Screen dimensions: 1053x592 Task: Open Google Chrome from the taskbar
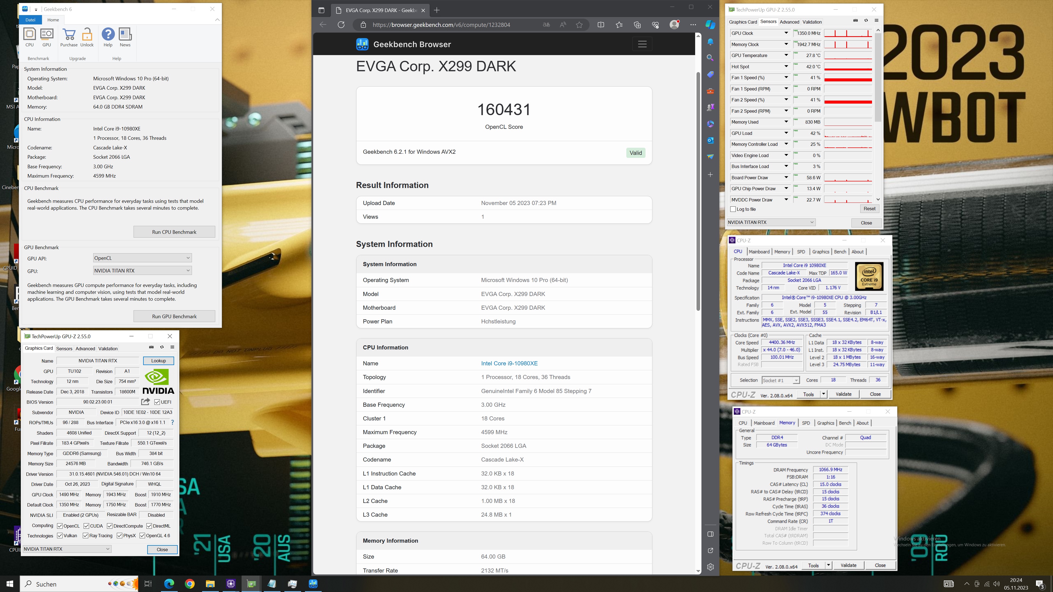point(189,584)
